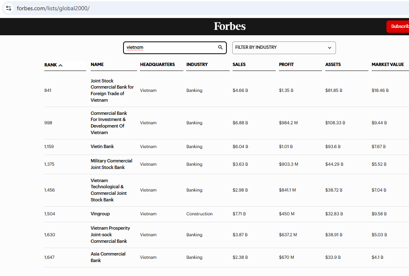
Task: Sort by the Headquarters column header
Action: click(x=157, y=64)
